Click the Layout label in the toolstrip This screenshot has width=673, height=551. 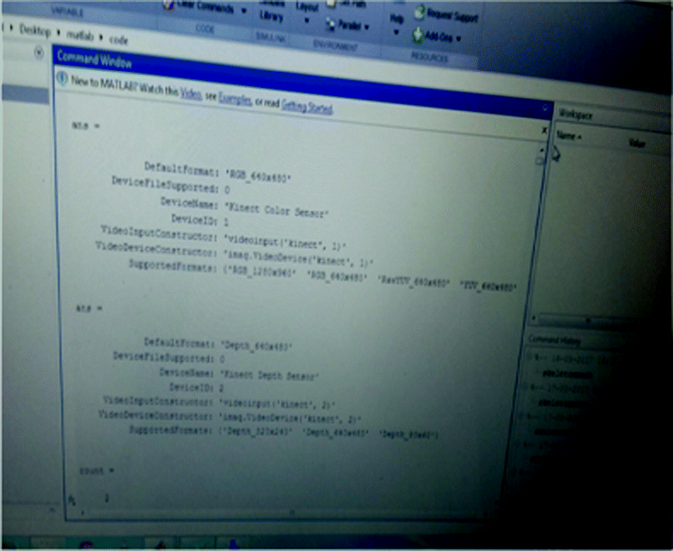(306, 8)
